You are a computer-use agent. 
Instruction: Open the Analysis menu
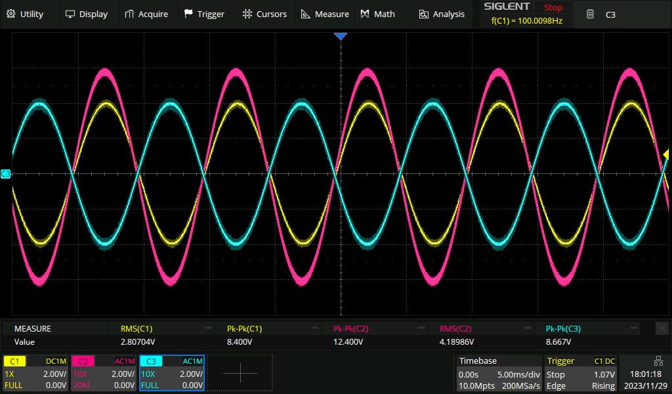[442, 14]
